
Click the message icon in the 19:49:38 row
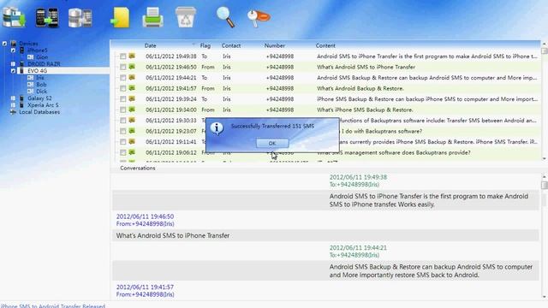(132, 56)
